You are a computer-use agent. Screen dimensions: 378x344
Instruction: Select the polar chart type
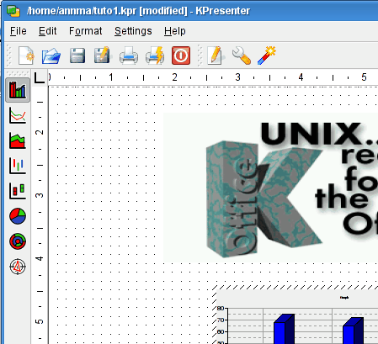(18, 267)
